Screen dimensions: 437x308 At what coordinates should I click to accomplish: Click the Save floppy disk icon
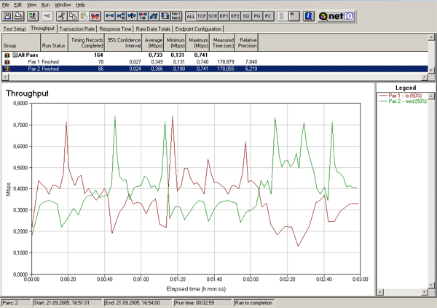click(7, 16)
